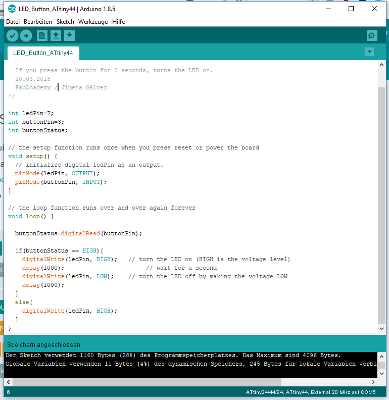
Task: Click 'FabAcademy / Jimena Gálvez' comment
Action: pos(61,87)
